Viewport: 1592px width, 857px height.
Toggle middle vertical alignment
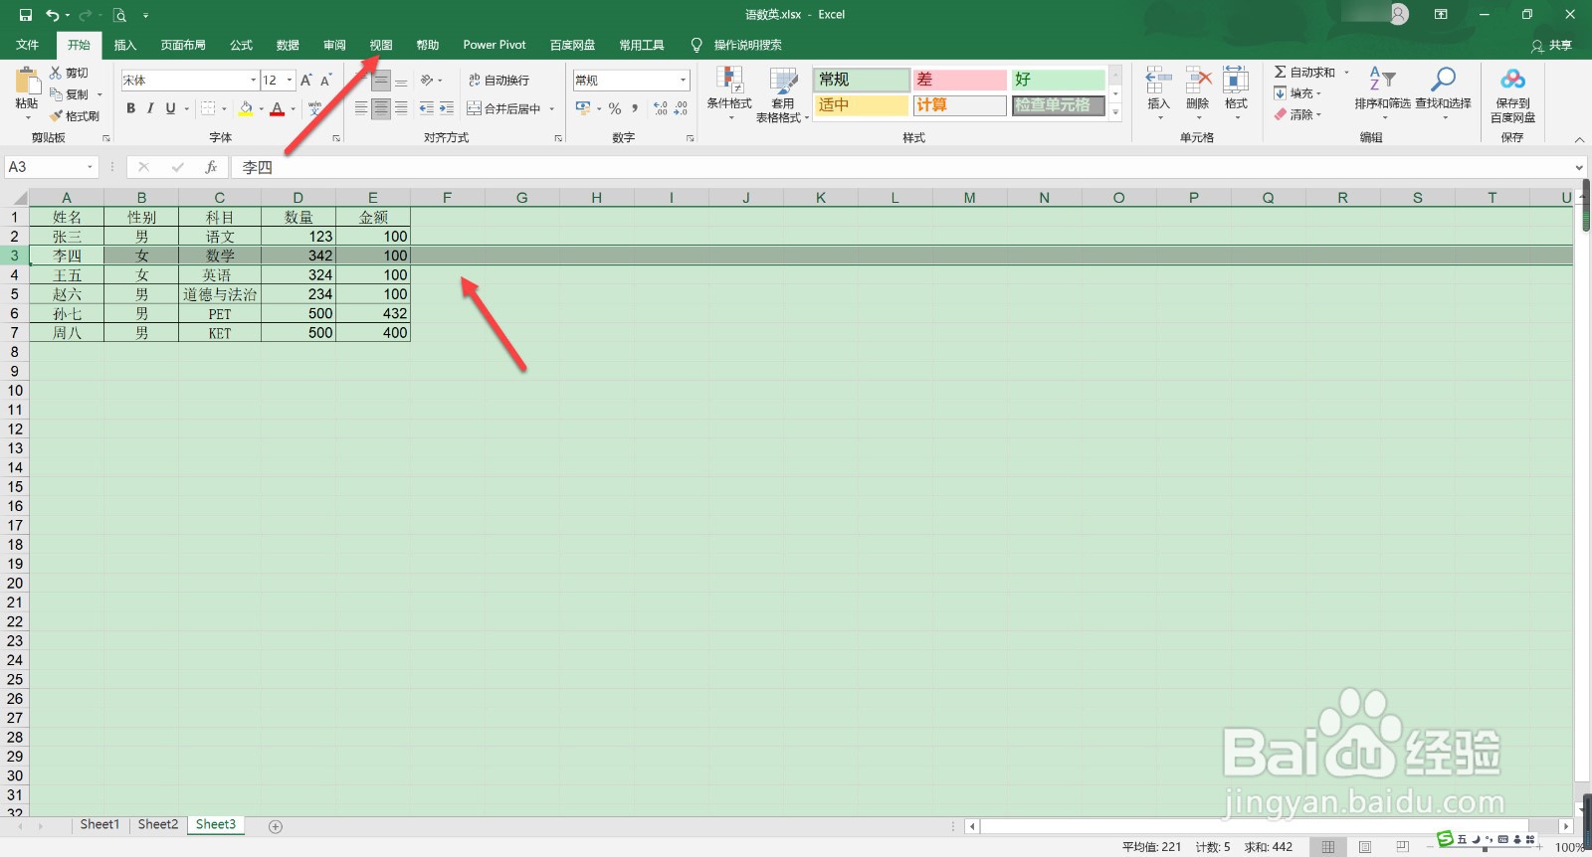tap(381, 81)
